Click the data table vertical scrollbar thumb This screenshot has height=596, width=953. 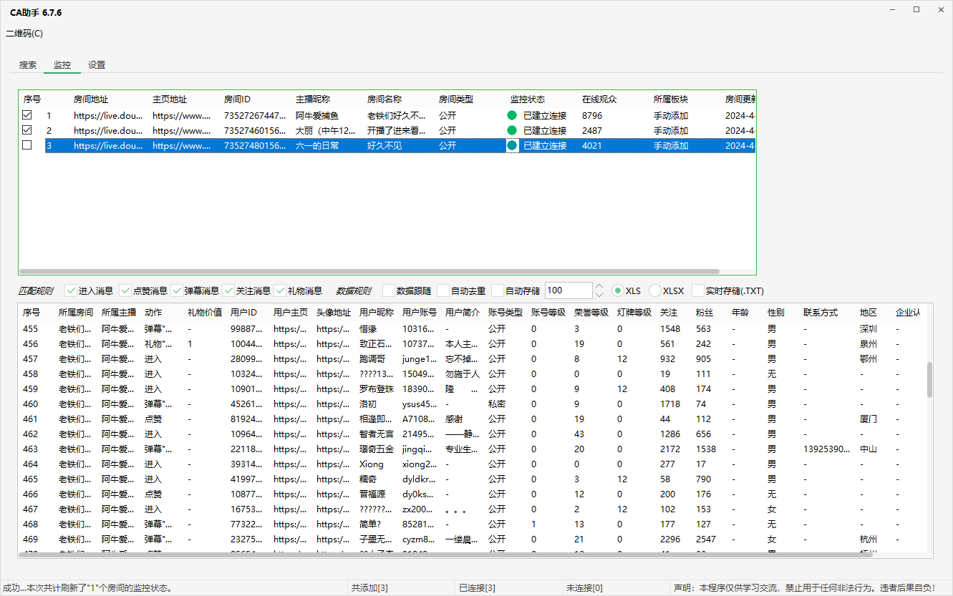pos(929,379)
